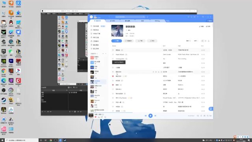Toggle the heart on the first song row
Viewport: 252px width, 142px height.
[113, 50]
